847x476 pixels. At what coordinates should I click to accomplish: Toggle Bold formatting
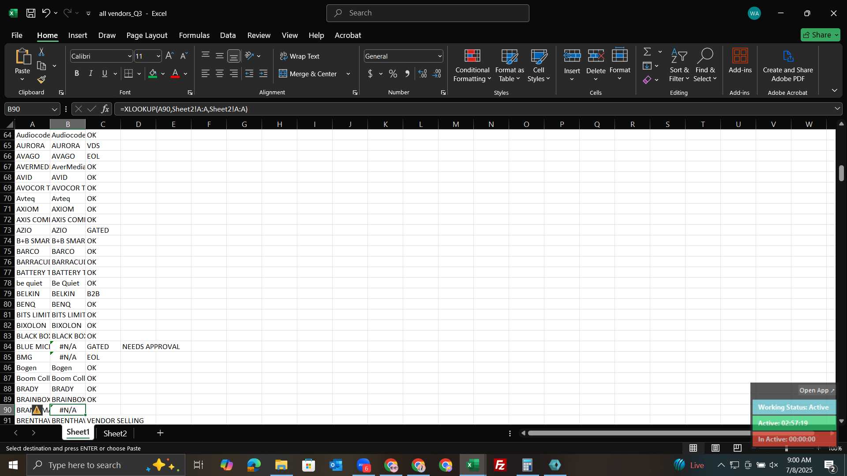tap(77, 74)
